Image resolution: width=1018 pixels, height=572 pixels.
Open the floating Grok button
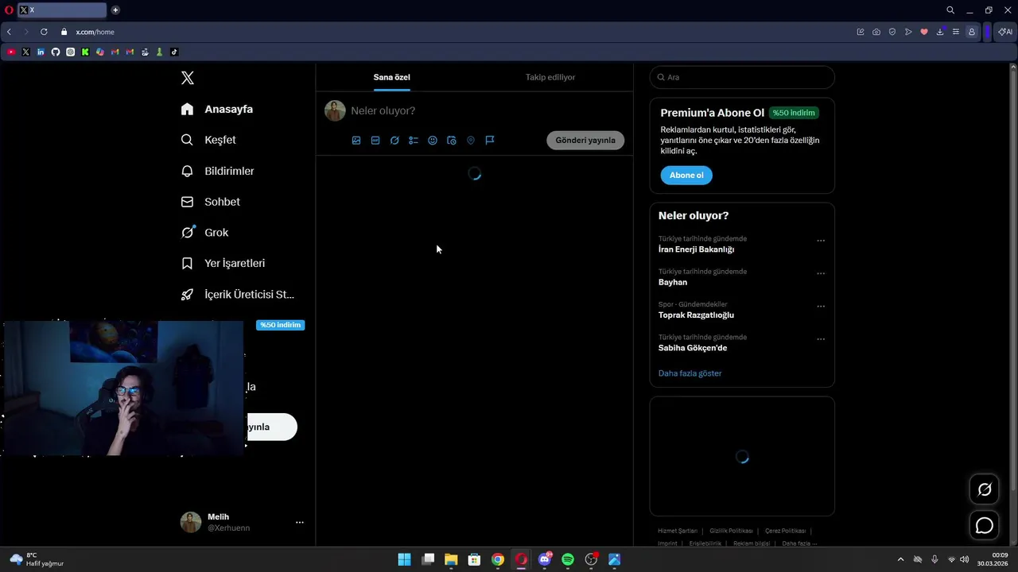click(x=985, y=489)
